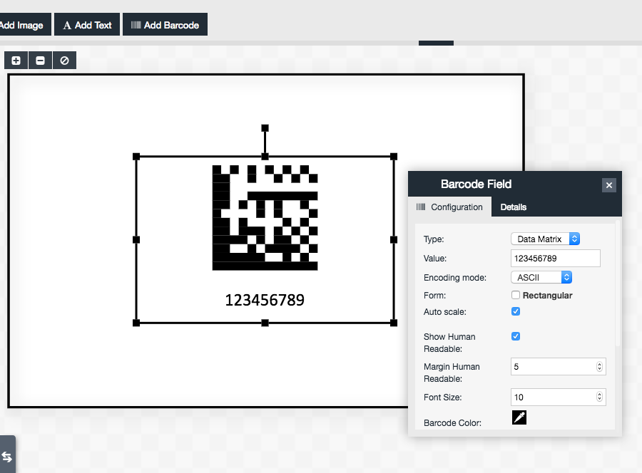This screenshot has height=473, width=642.
Task: Click the Font Size stepper arrows
Action: (599, 397)
